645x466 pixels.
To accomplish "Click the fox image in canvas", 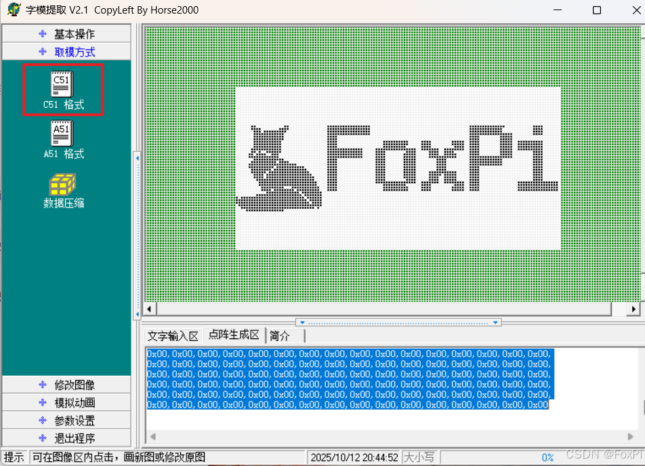I will click(x=279, y=168).
